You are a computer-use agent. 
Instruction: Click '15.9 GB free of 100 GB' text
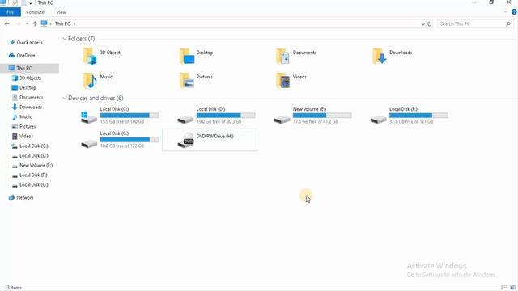click(x=122, y=121)
